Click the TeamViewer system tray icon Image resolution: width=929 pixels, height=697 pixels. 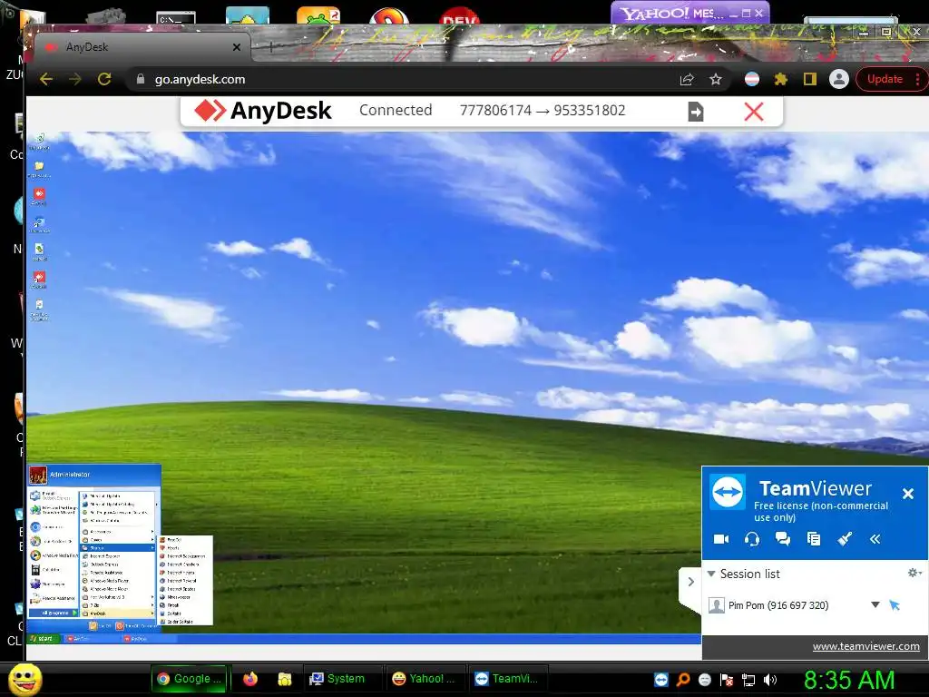[661, 680]
